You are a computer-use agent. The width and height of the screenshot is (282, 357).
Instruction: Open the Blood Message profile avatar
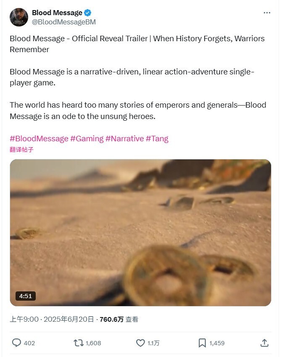(18, 17)
